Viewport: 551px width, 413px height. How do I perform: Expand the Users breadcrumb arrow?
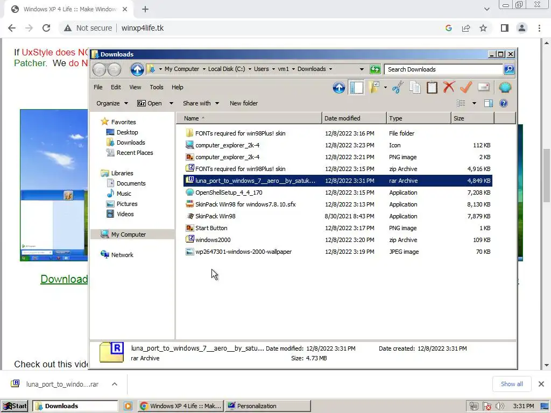point(273,69)
